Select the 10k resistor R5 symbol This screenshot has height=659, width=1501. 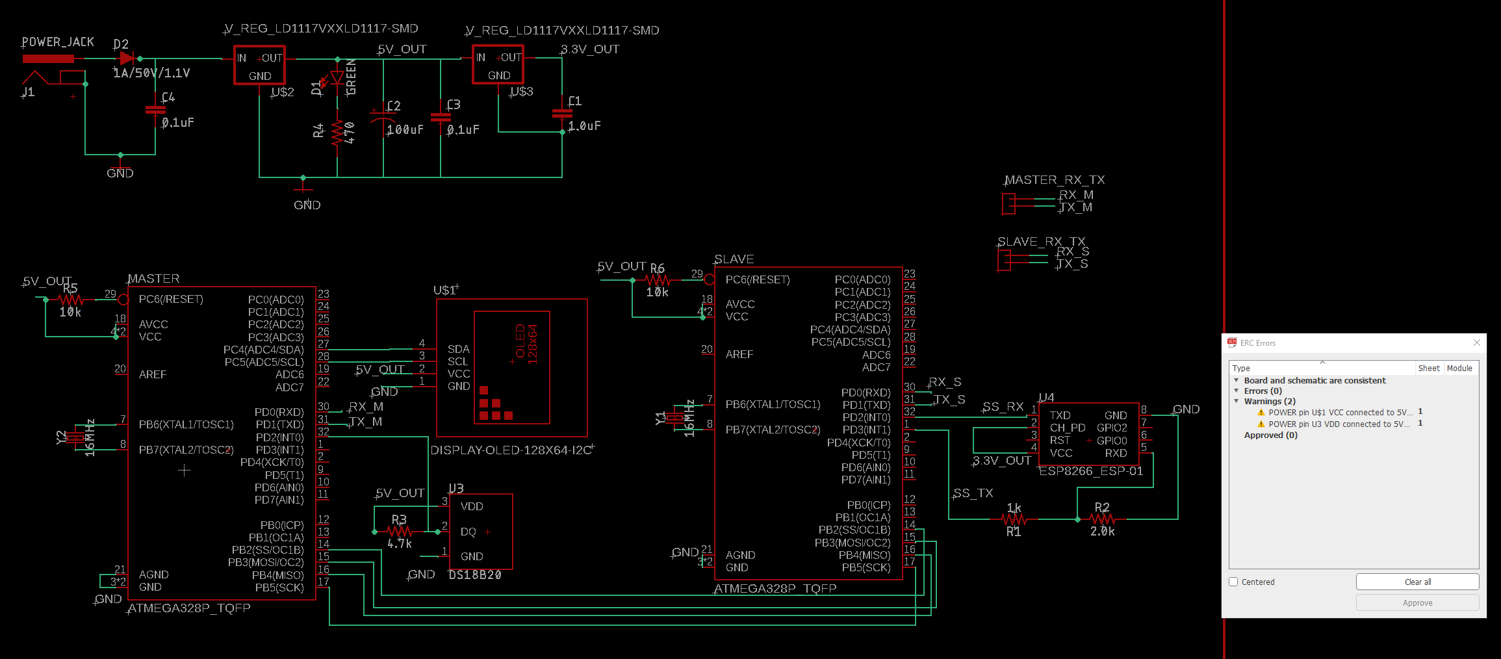pos(70,300)
